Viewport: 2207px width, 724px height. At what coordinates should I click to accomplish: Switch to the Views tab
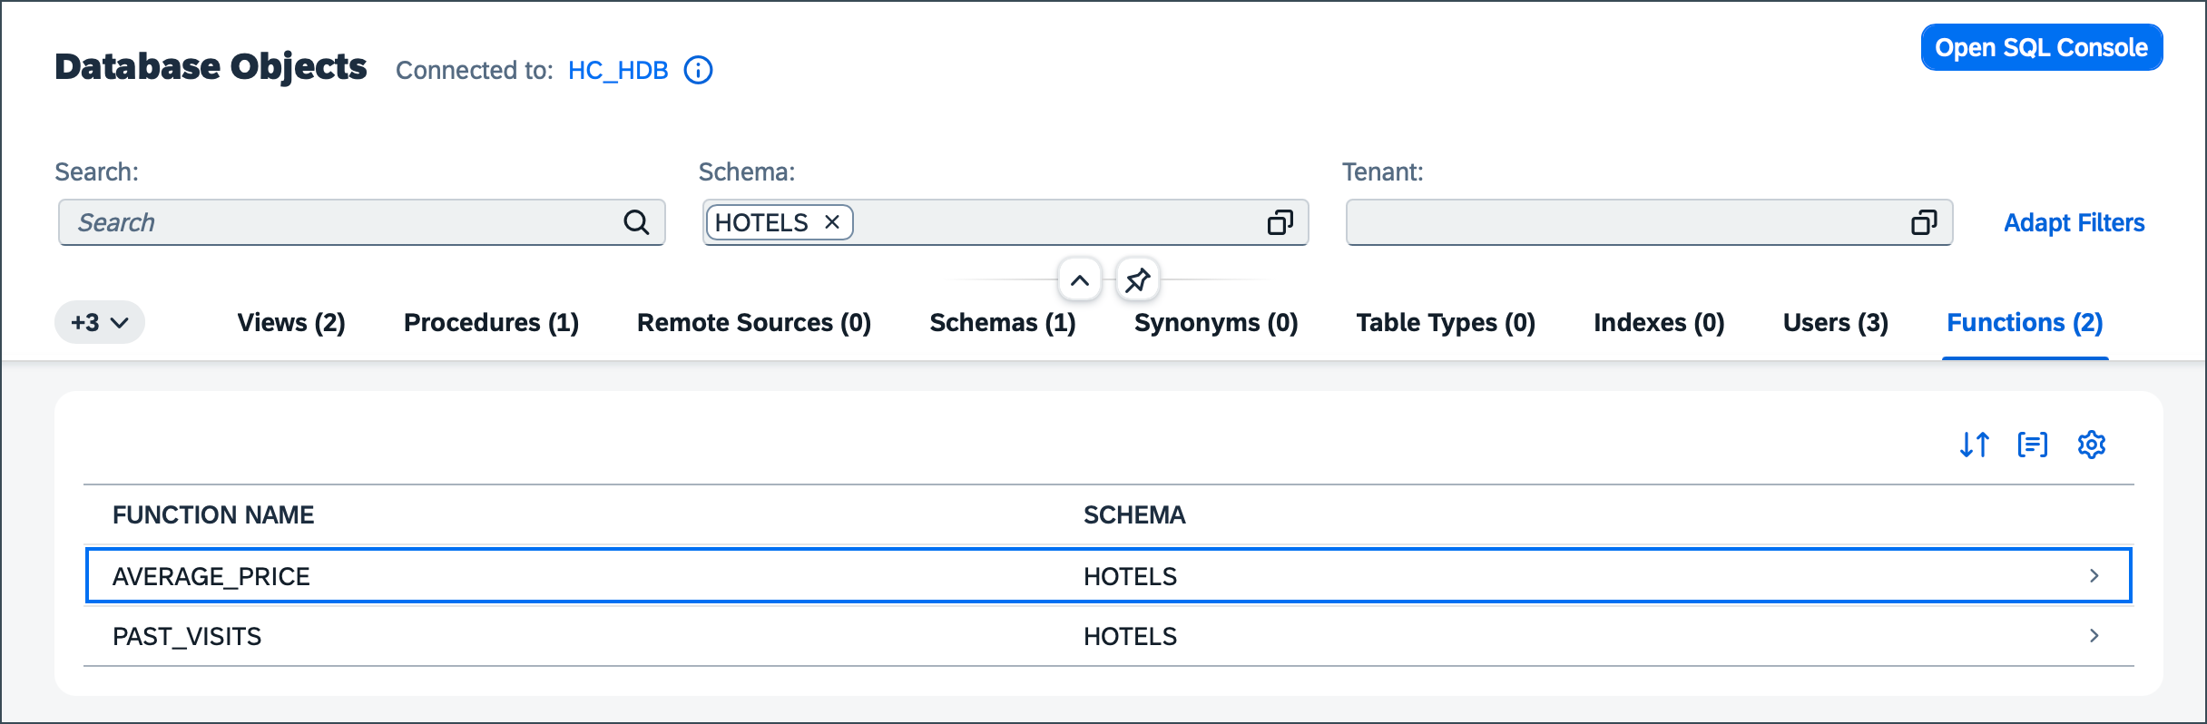click(291, 322)
